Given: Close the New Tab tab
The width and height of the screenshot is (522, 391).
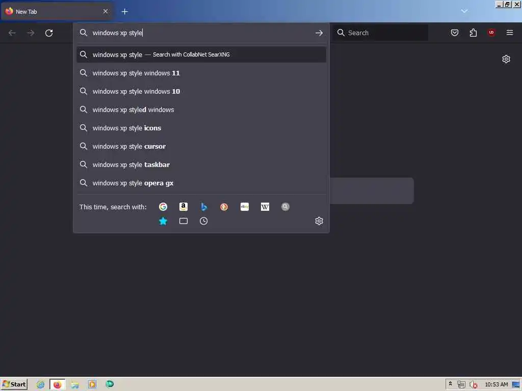Looking at the screenshot, I should pyautogui.click(x=106, y=11).
